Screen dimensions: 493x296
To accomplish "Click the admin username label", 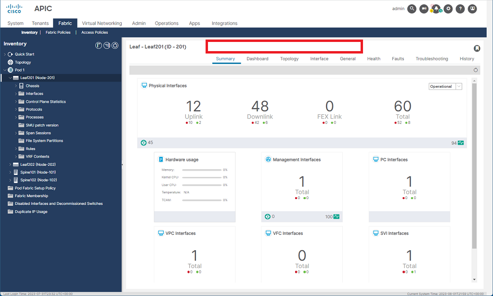I will pyautogui.click(x=398, y=9).
